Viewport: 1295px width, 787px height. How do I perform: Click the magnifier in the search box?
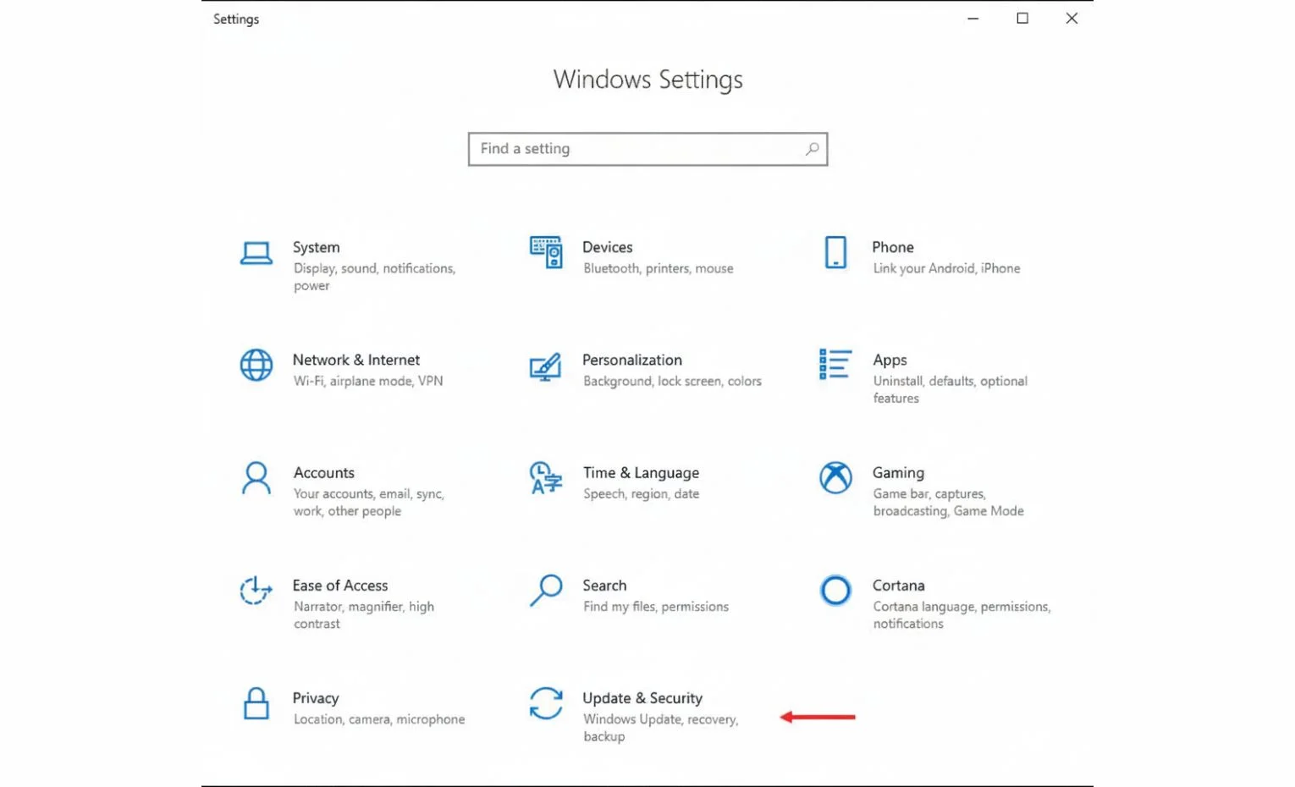pos(812,149)
